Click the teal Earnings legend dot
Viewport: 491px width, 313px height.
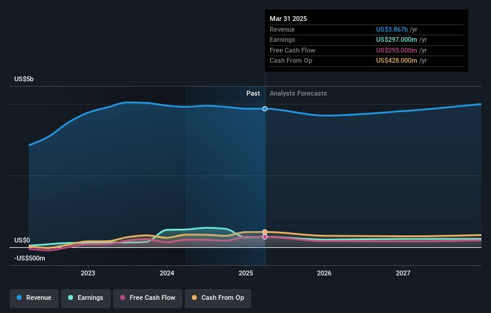tap(71, 297)
